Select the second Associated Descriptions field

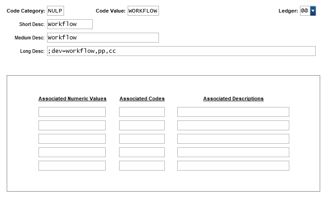coord(233,125)
